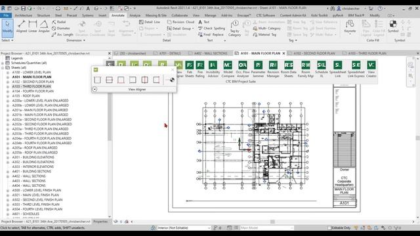Click the View Aligner horizontal center-line icon

109,80
